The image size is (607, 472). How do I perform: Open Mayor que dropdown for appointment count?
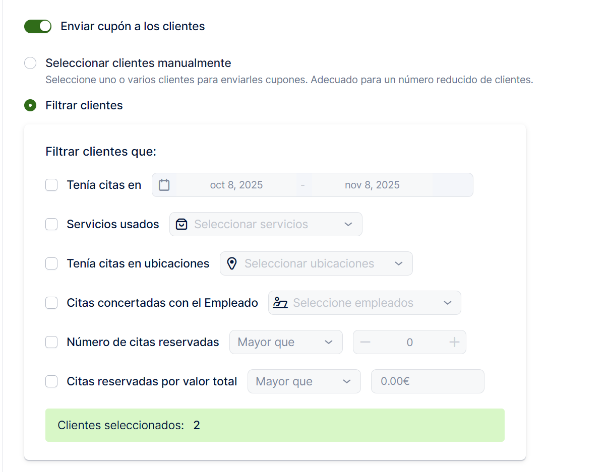[x=285, y=343]
